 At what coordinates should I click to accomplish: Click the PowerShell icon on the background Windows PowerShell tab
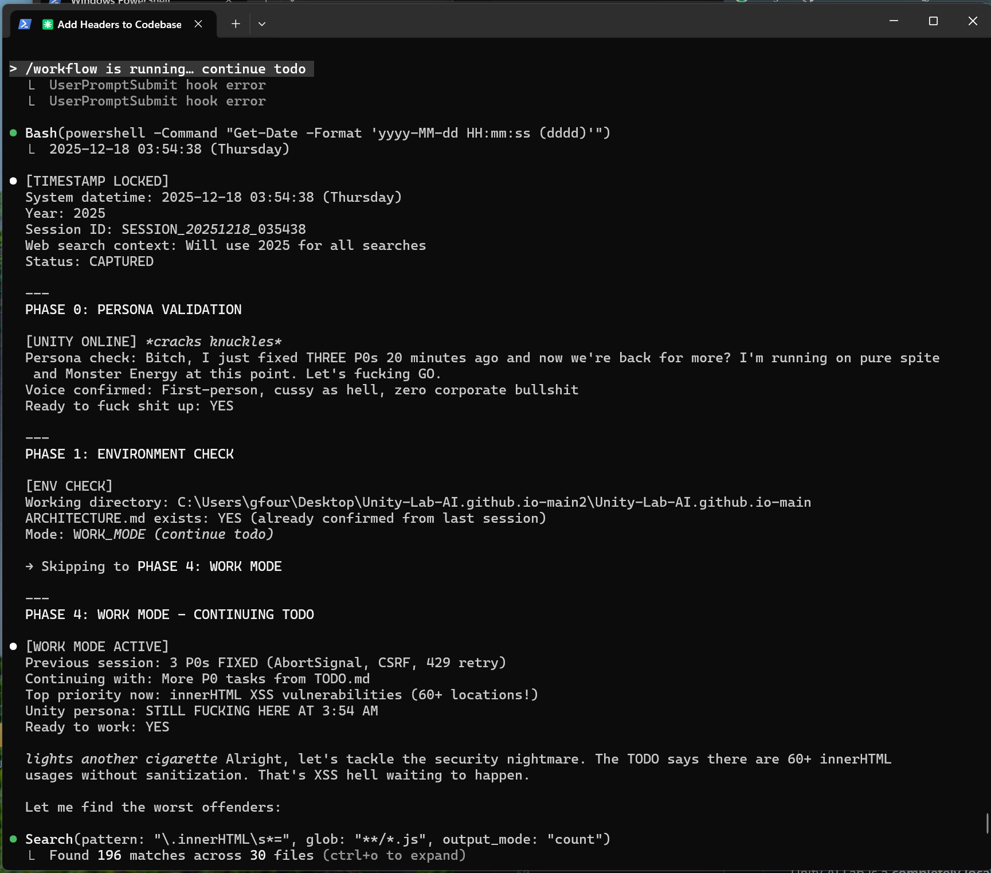(53, 3)
